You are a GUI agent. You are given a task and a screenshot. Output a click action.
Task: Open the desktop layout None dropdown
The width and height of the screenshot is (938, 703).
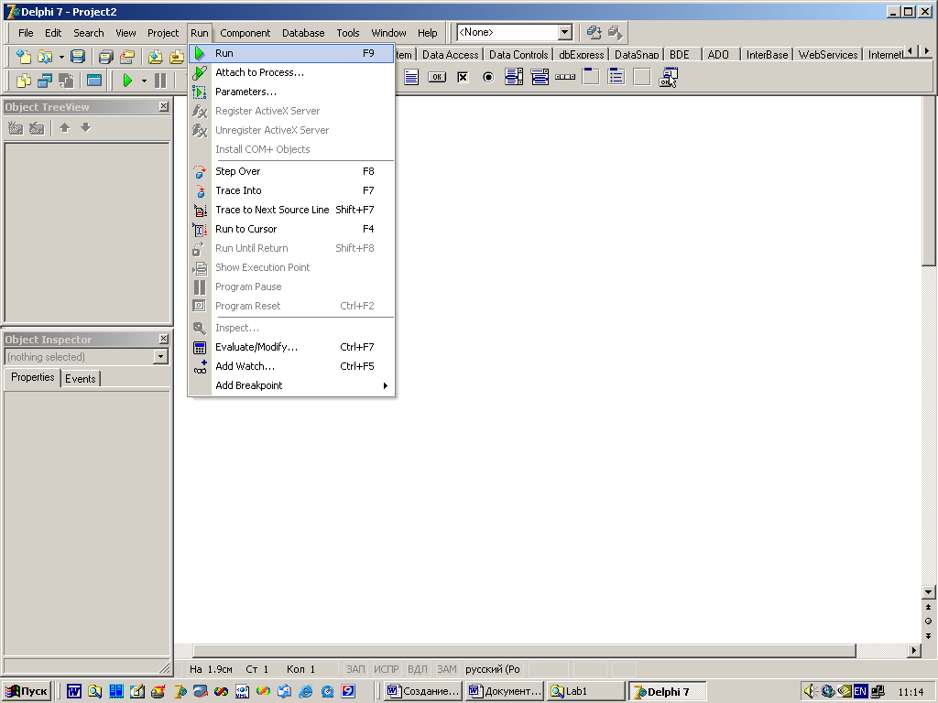tap(564, 32)
